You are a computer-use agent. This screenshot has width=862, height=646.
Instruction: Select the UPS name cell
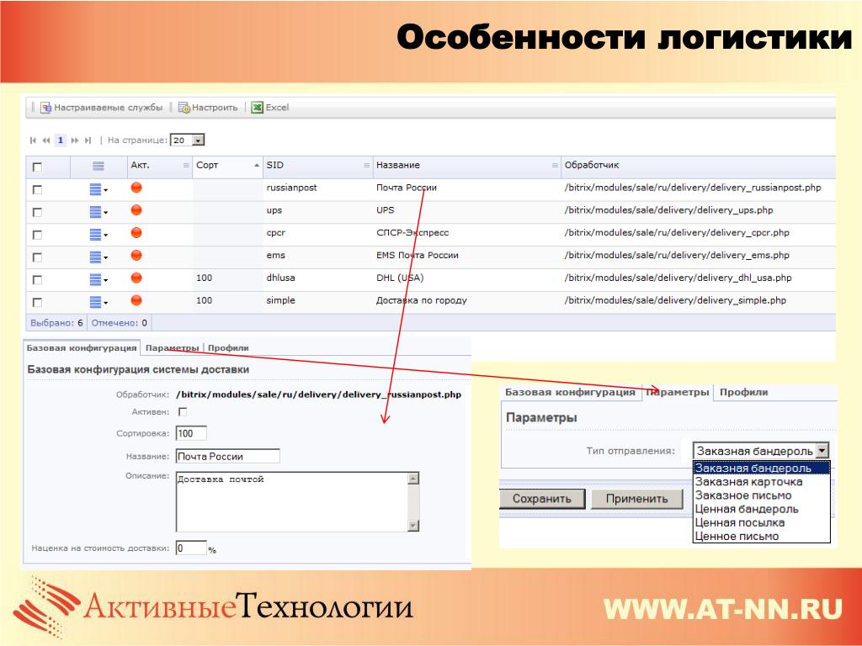pos(386,210)
